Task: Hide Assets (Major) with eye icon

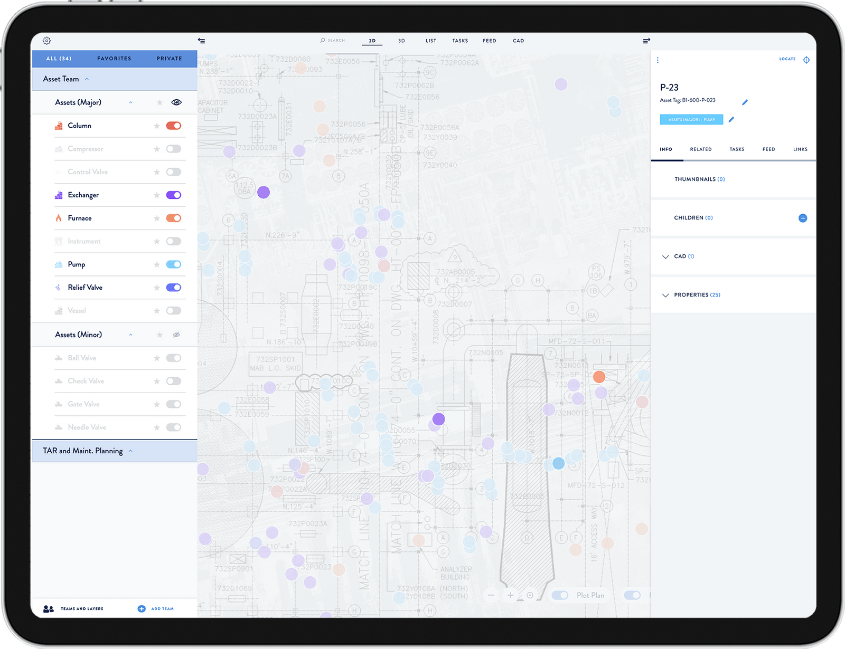Action: pyautogui.click(x=176, y=102)
